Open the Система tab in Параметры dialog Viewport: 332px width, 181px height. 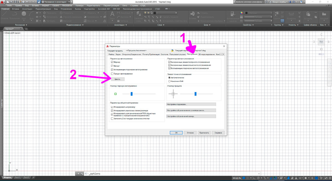click(x=164, y=54)
